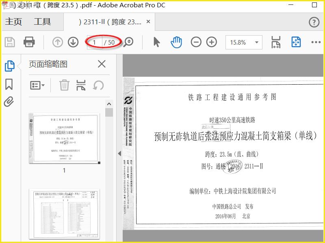Screen dimensions: 325x243
Task: Minimize the Acrobat window
Action: (291, 5)
